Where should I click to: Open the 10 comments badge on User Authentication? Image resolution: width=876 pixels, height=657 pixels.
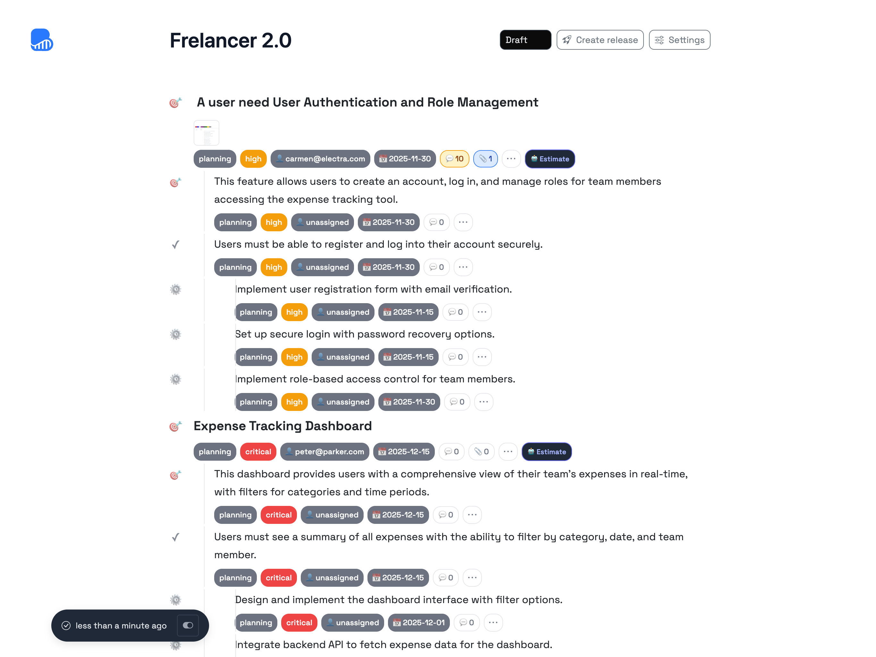454,159
